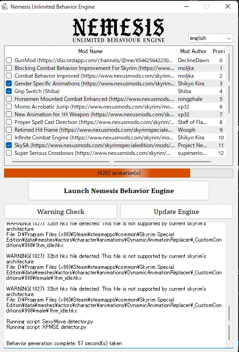Uncheck Gender Specific Animations

(x=9, y=83)
